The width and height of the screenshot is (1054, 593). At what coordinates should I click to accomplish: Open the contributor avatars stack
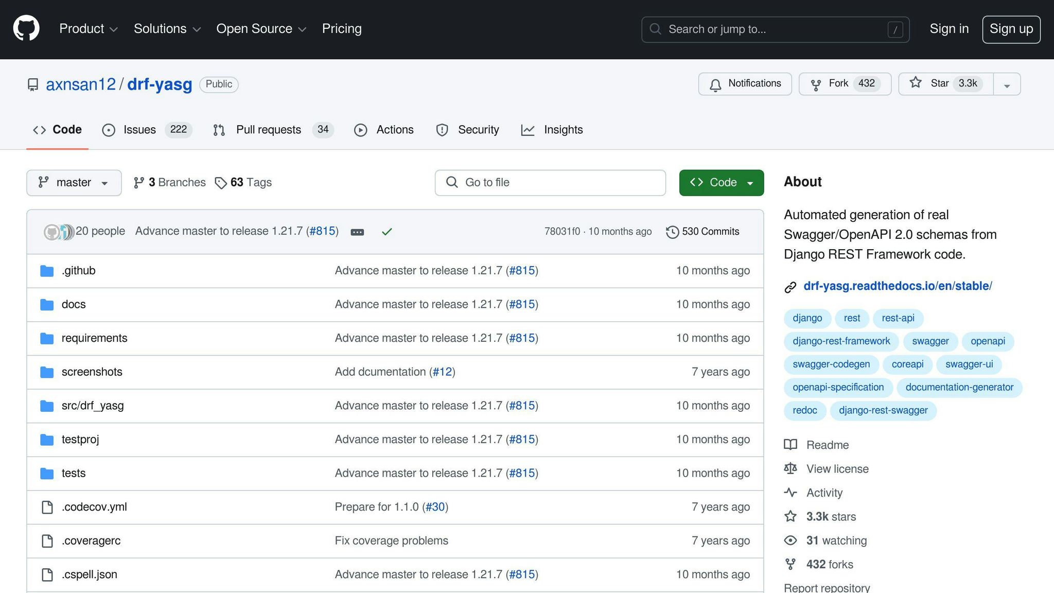click(59, 232)
